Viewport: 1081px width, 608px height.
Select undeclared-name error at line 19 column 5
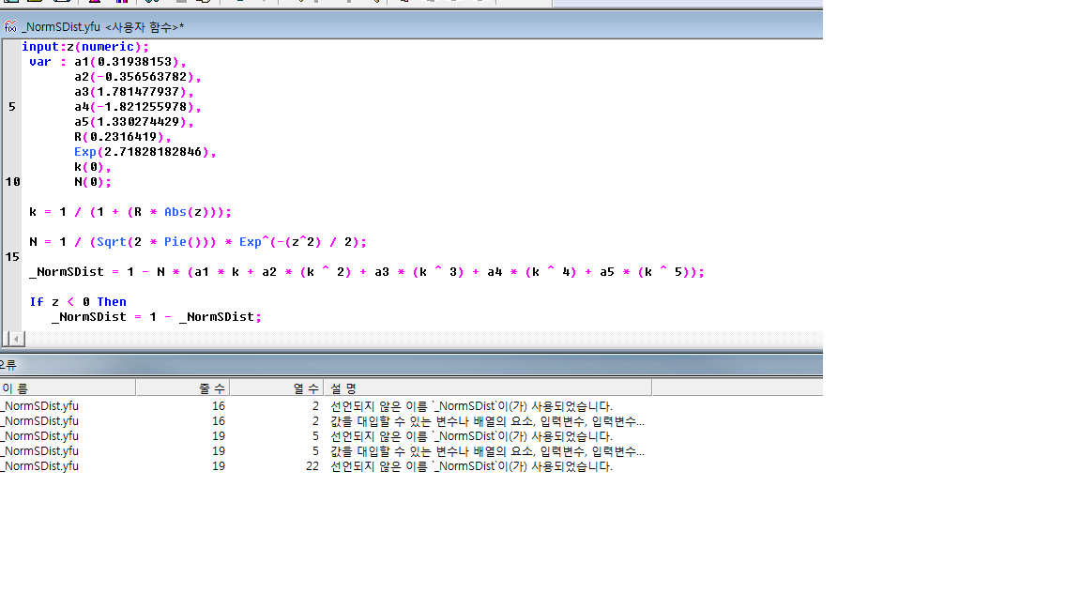(471, 436)
